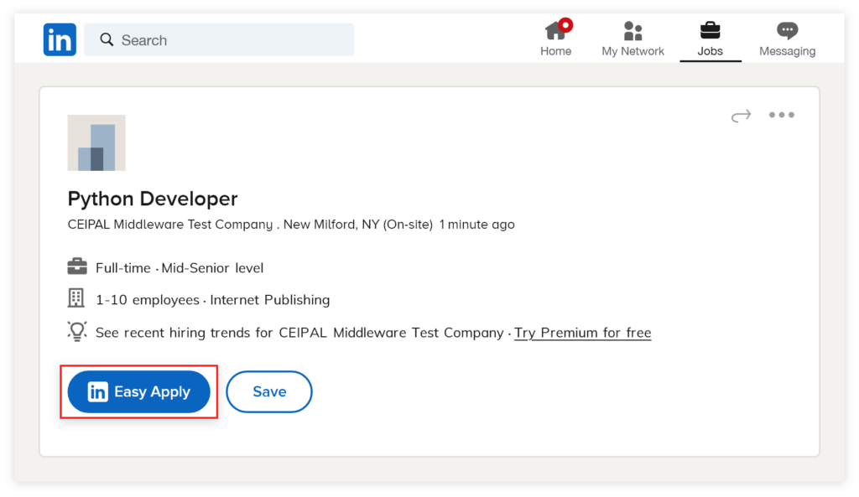Open the Jobs tab
Viewport: 859px width, 497px height.
click(x=710, y=39)
